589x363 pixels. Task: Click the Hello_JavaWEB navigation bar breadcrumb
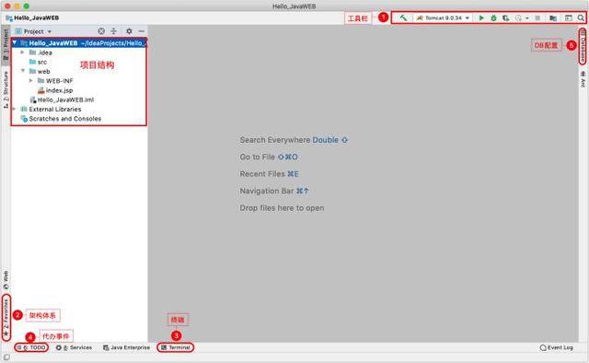[32, 18]
